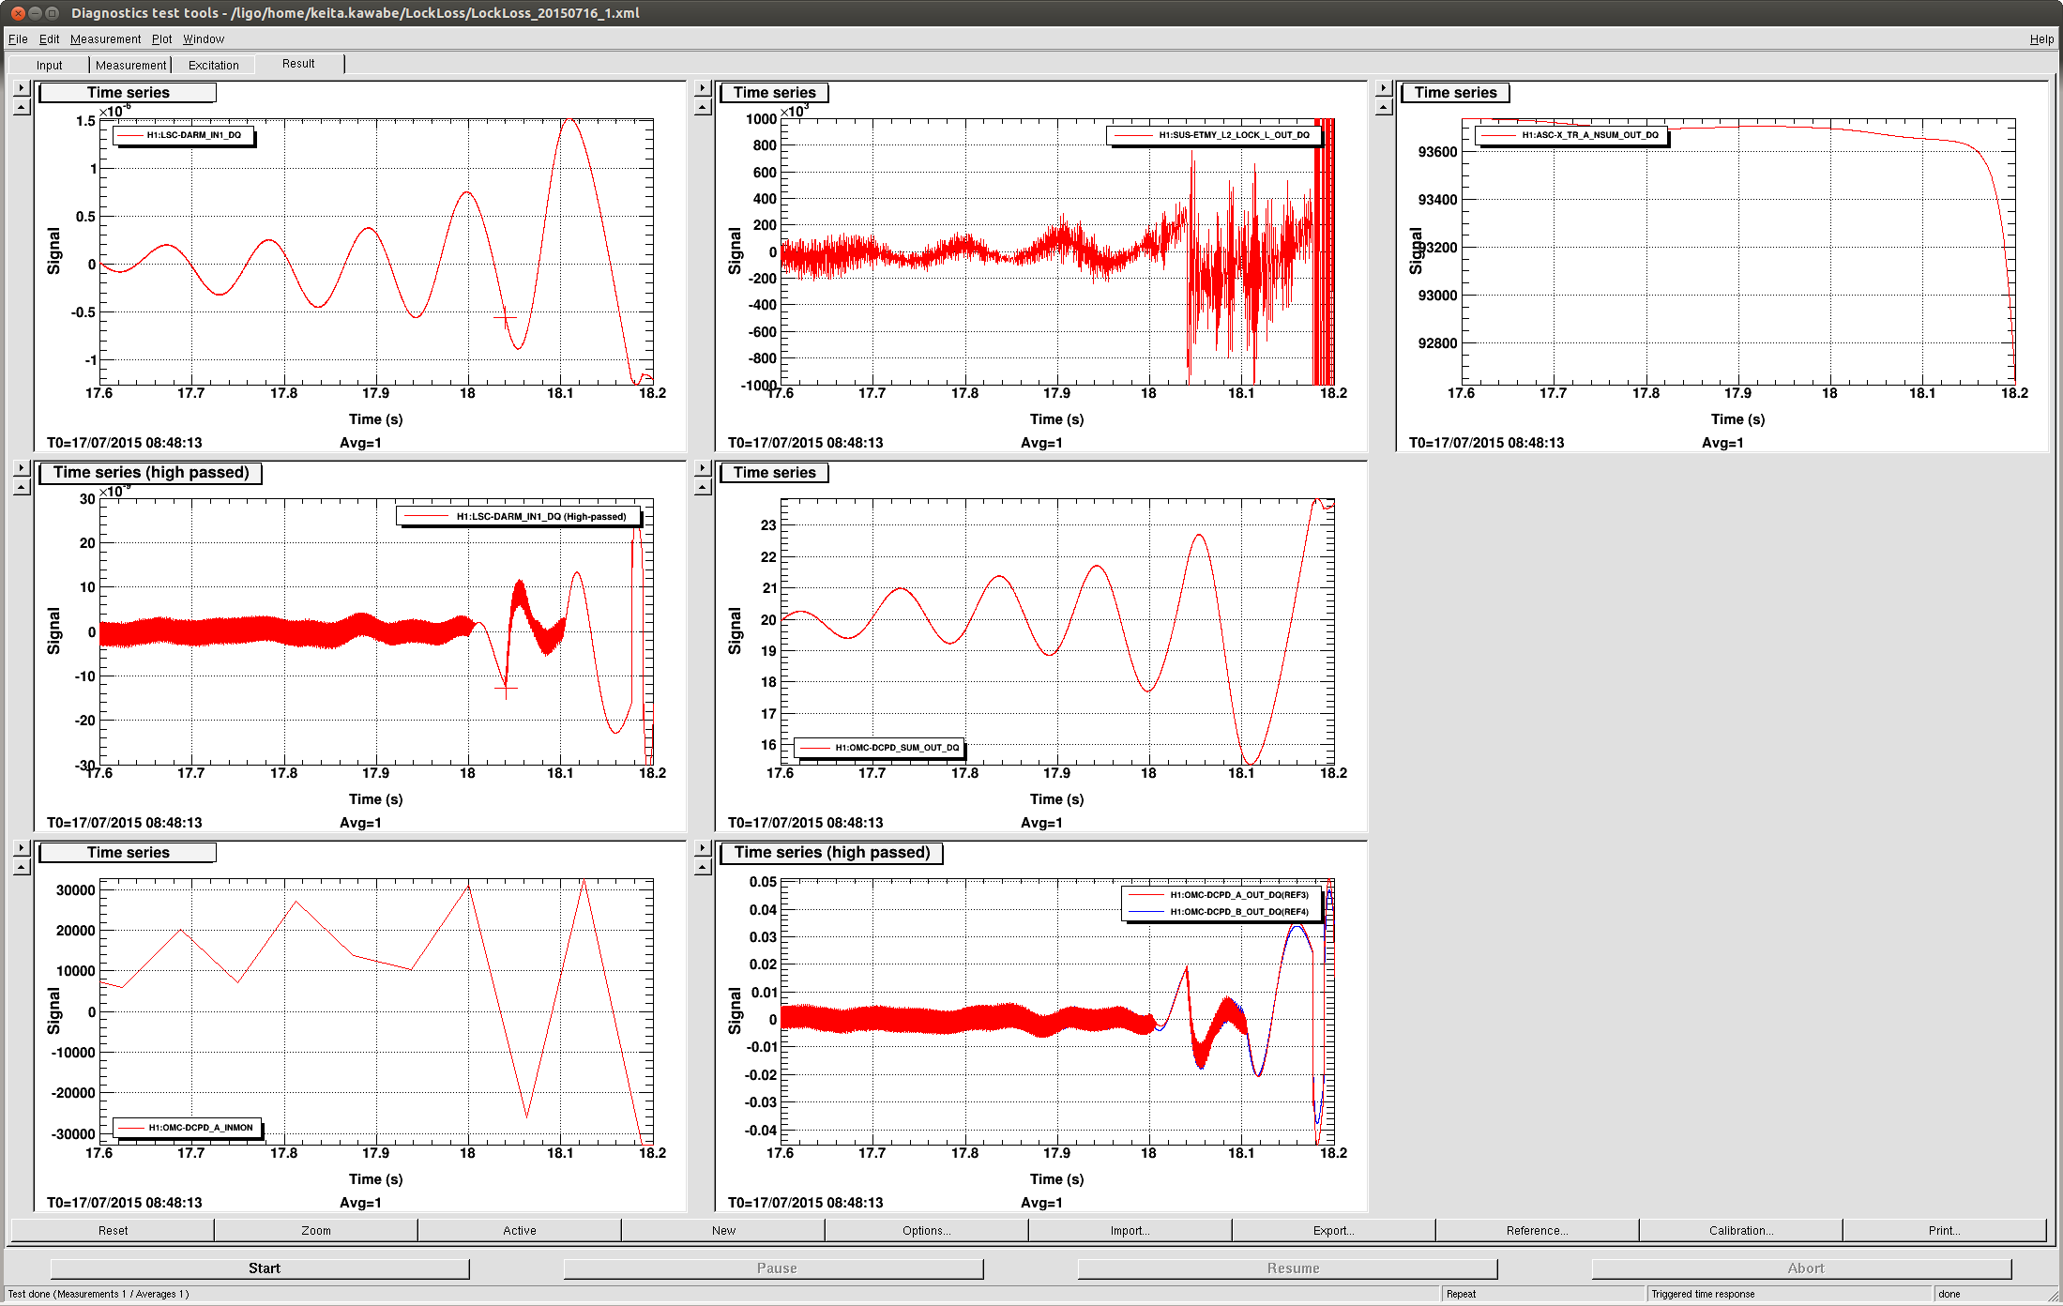Click the 'Time series' title above the OMC-DCPD_A_INMON plot

tap(128, 853)
